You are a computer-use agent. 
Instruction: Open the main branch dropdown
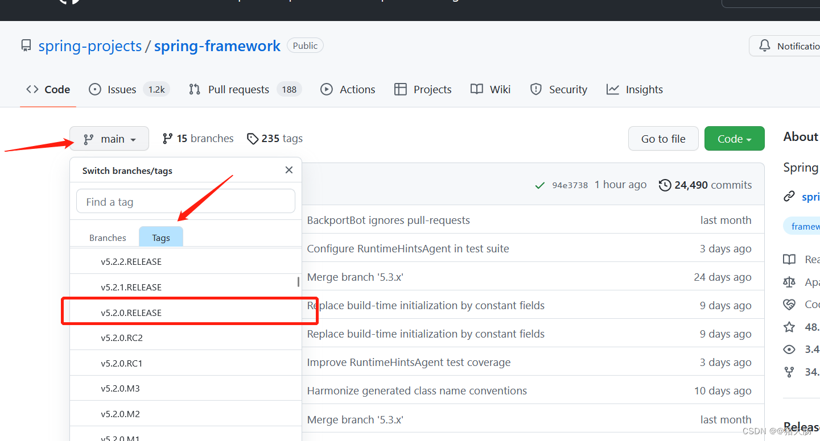point(109,139)
